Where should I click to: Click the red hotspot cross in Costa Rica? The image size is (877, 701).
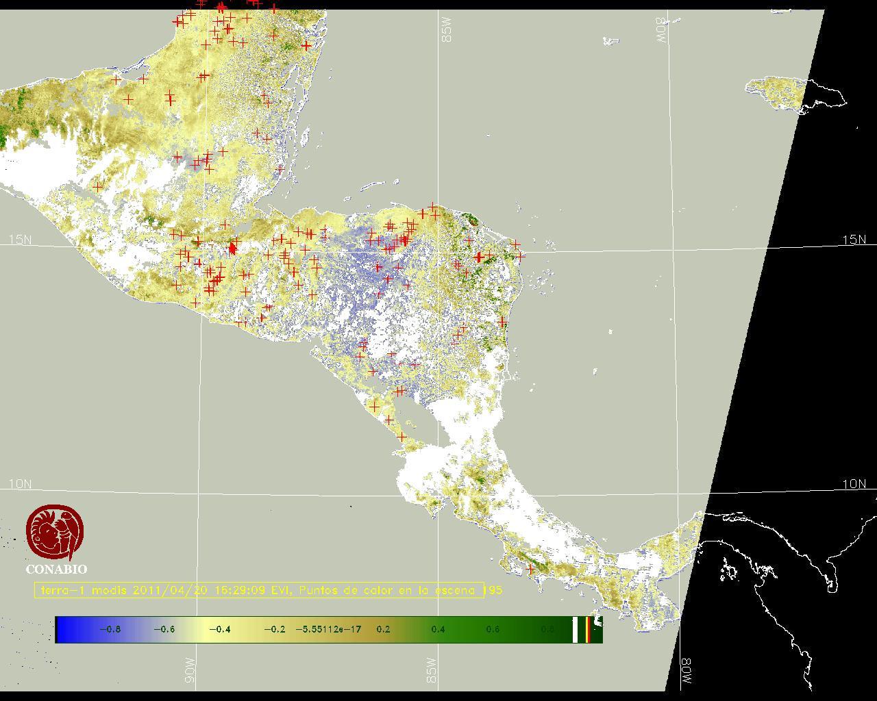tap(530, 569)
